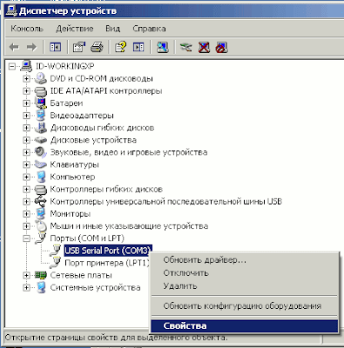Select Контроллеры универсальной последовательной шины USB

(166, 201)
